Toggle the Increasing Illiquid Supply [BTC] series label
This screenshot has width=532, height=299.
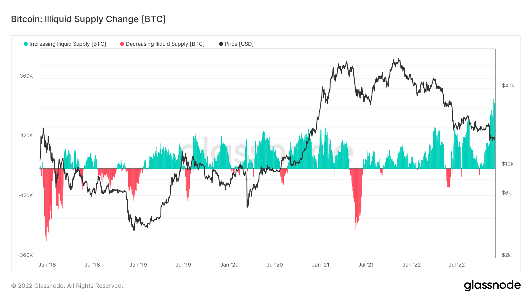[68, 44]
